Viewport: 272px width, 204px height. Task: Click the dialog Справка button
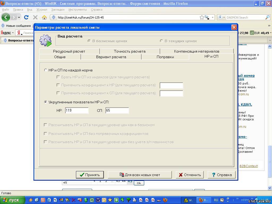tap(222, 175)
